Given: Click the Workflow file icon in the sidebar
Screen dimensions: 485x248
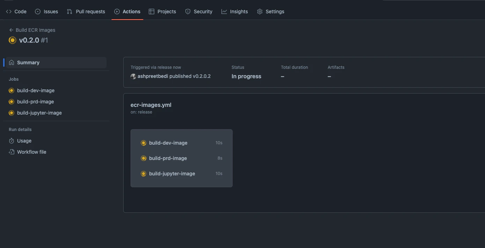Looking at the screenshot, I should (x=12, y=152).
